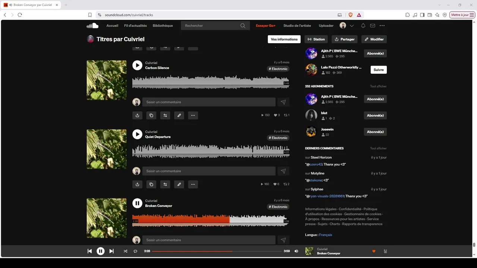
Task: Edit Carbon Silence with the pencil icon
Action: 179,115
